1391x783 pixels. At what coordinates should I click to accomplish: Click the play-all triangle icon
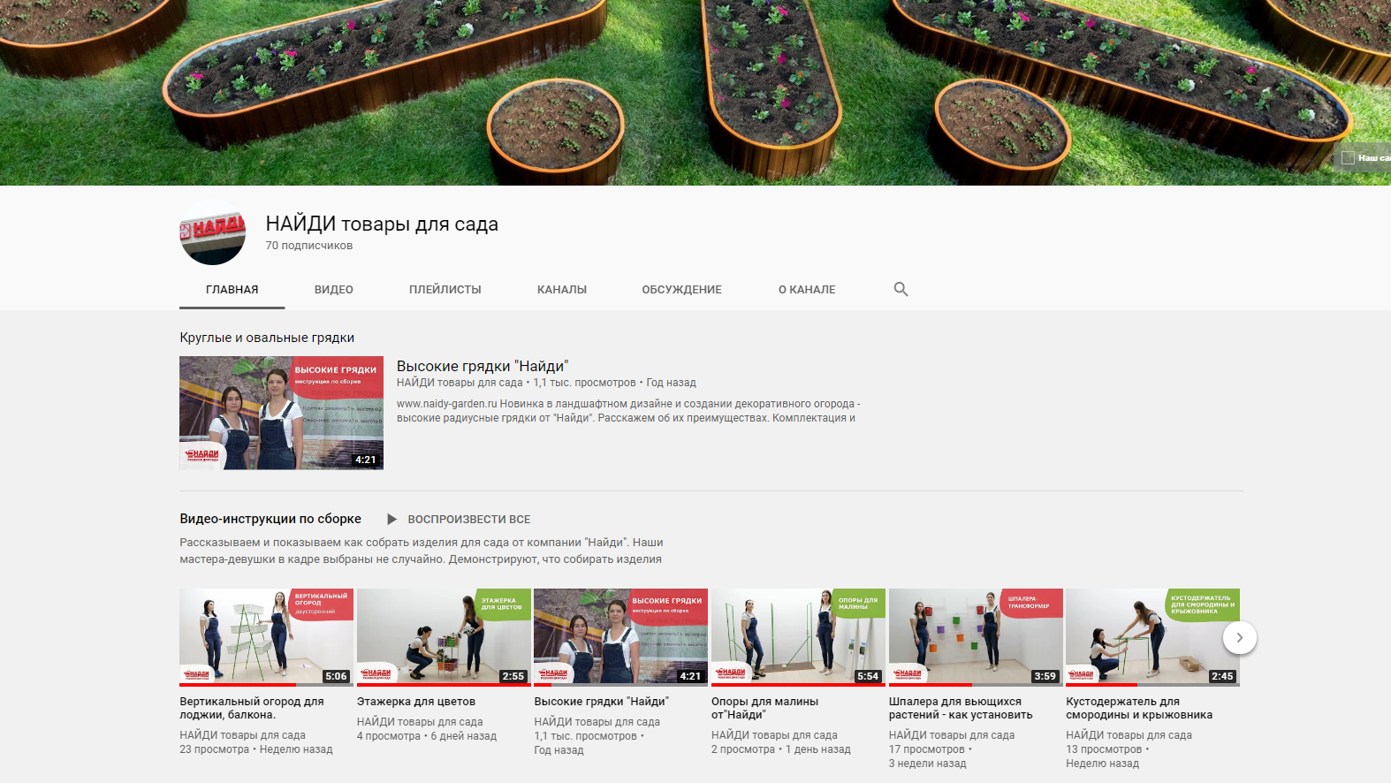[x=391, y=520]
